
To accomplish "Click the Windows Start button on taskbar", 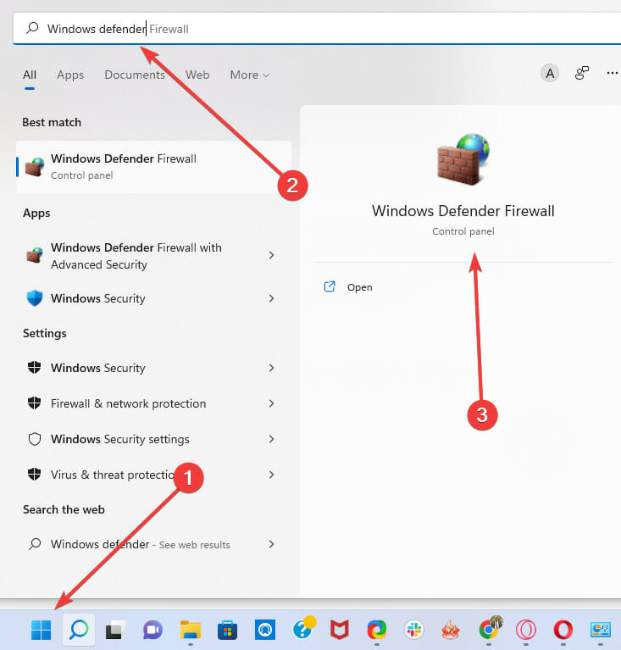I will [41, 631].
